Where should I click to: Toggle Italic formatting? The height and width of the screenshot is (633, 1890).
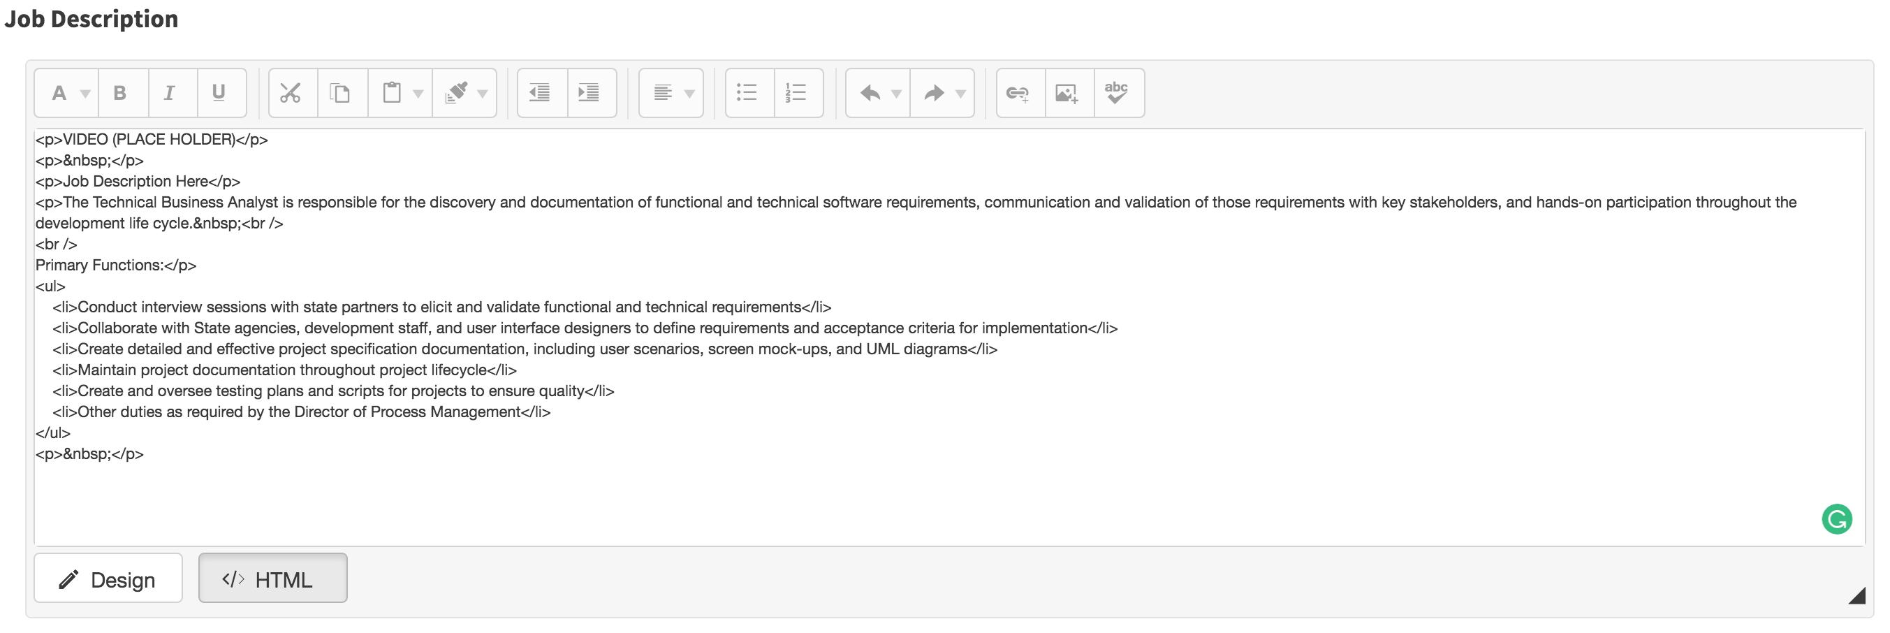click(x=170, y=93)
